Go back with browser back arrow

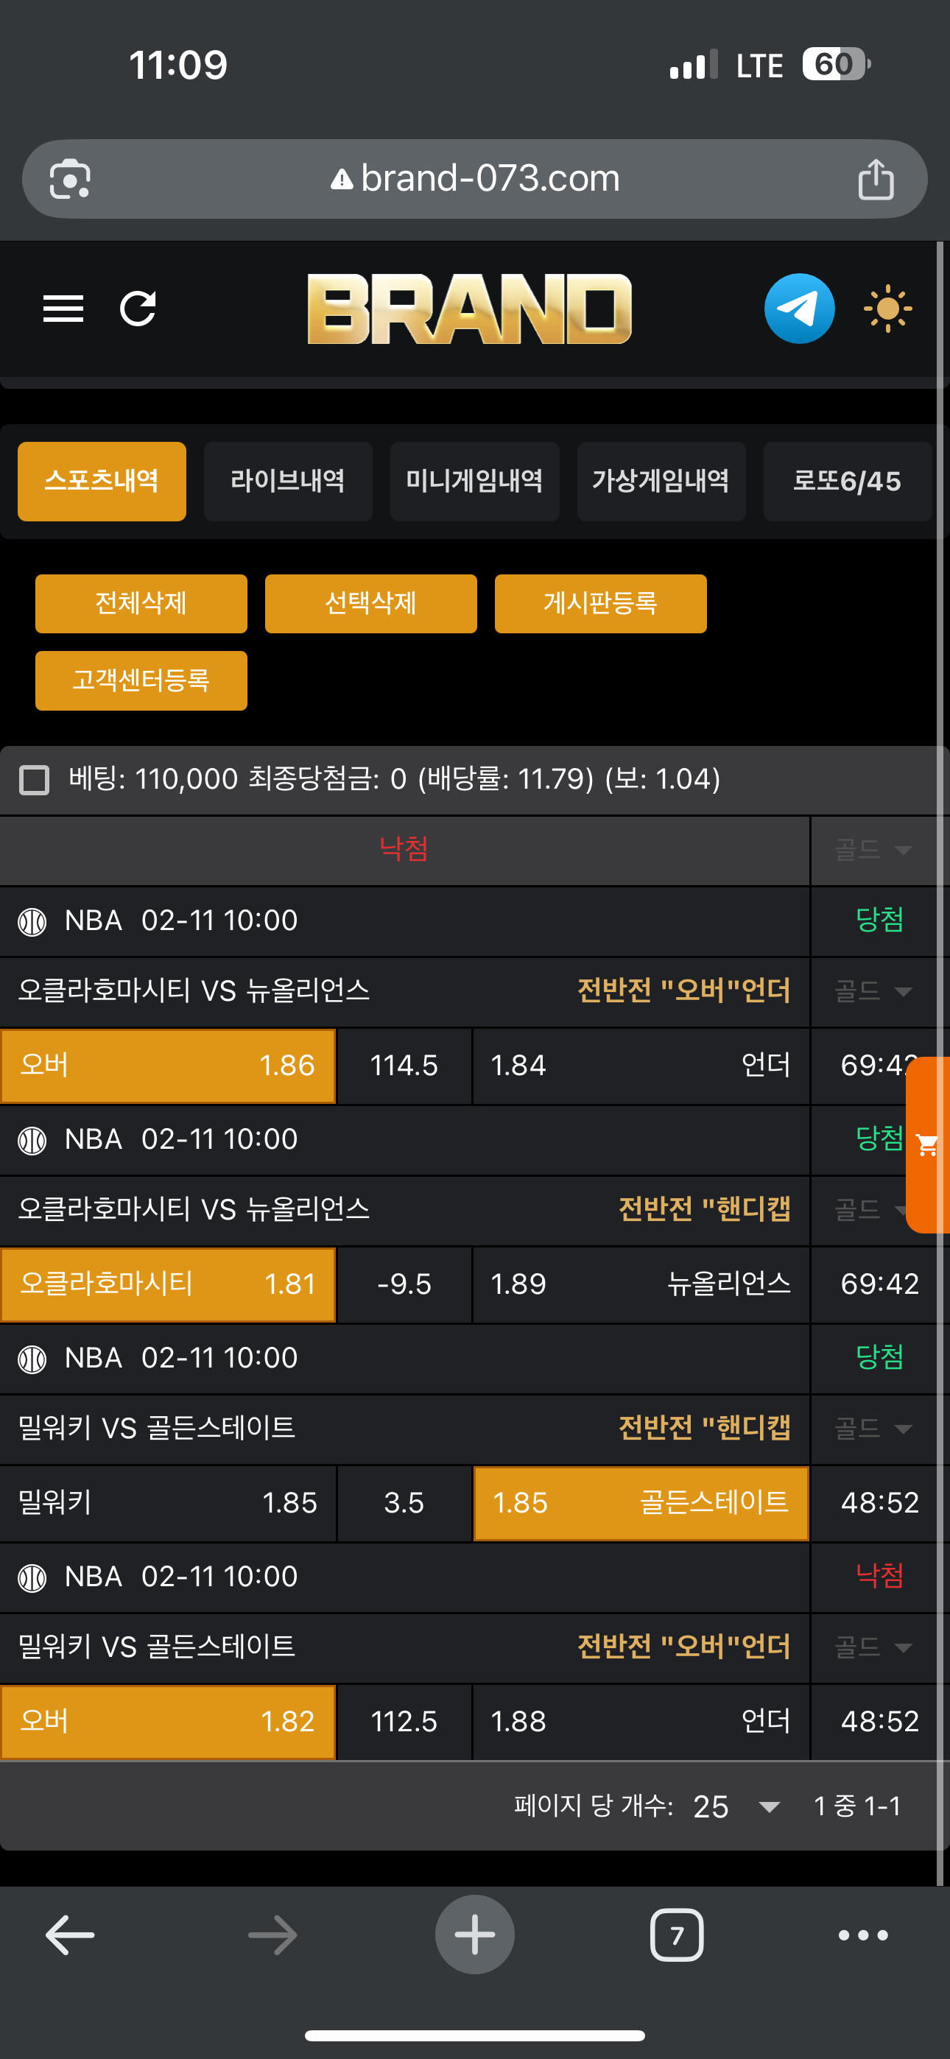(x=71, y=1935)
